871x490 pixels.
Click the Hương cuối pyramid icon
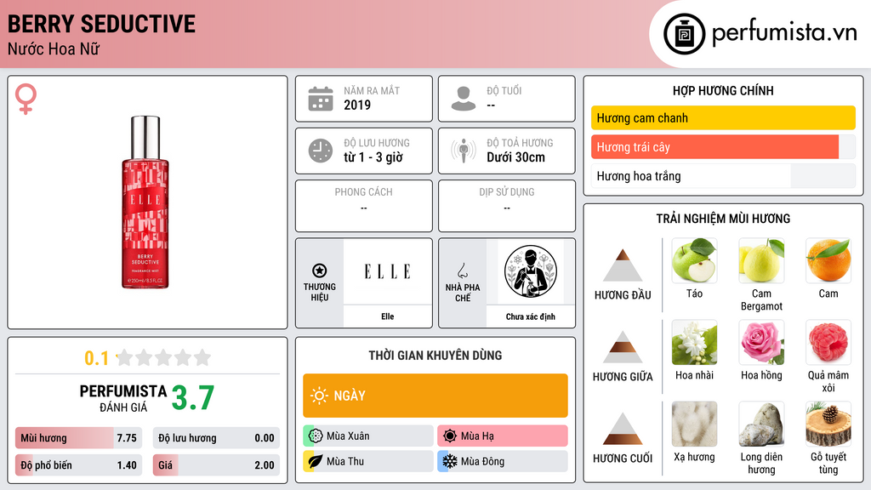click(623, 429)
